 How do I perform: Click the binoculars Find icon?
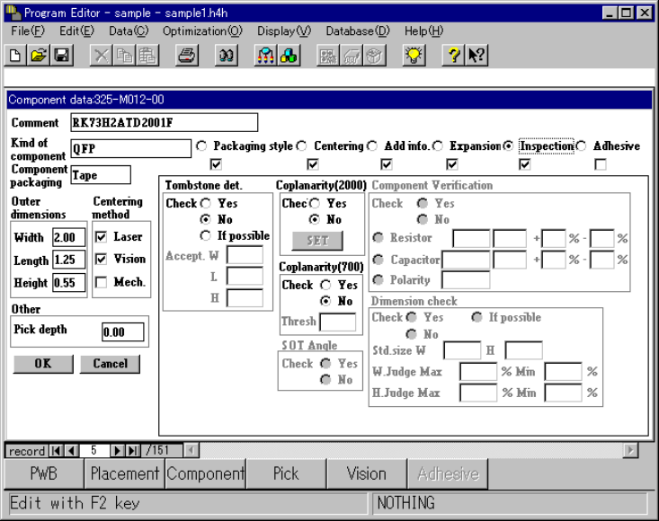click(x=227, y=56)
